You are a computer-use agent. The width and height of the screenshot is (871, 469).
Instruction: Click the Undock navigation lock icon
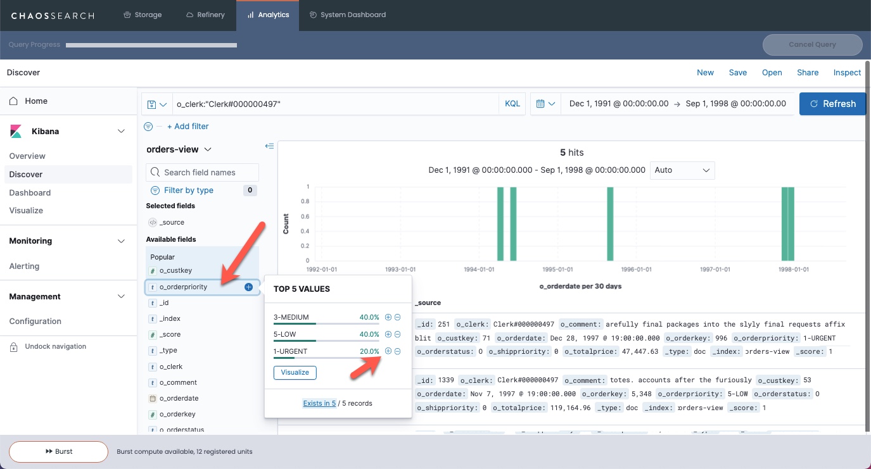(x=13, y=347)
